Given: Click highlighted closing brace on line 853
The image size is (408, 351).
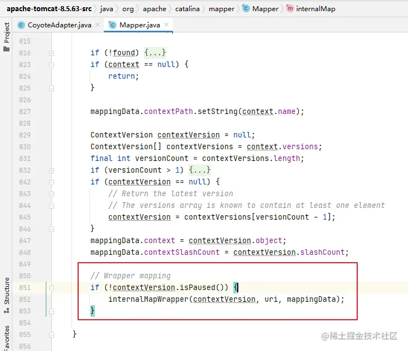Looking at the screenshot, I should pyautogui.click(x=93, y=311).
